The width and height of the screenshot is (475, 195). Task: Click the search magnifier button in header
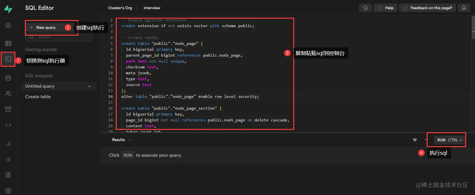365,8
